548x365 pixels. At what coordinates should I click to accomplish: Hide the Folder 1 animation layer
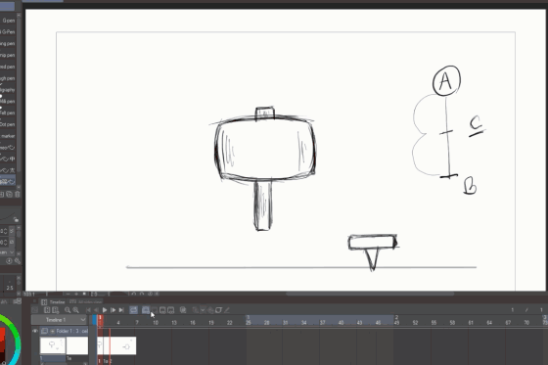35,331
